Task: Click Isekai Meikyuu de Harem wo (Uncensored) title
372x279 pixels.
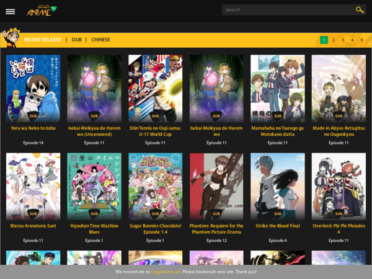Action: (94, 131)
